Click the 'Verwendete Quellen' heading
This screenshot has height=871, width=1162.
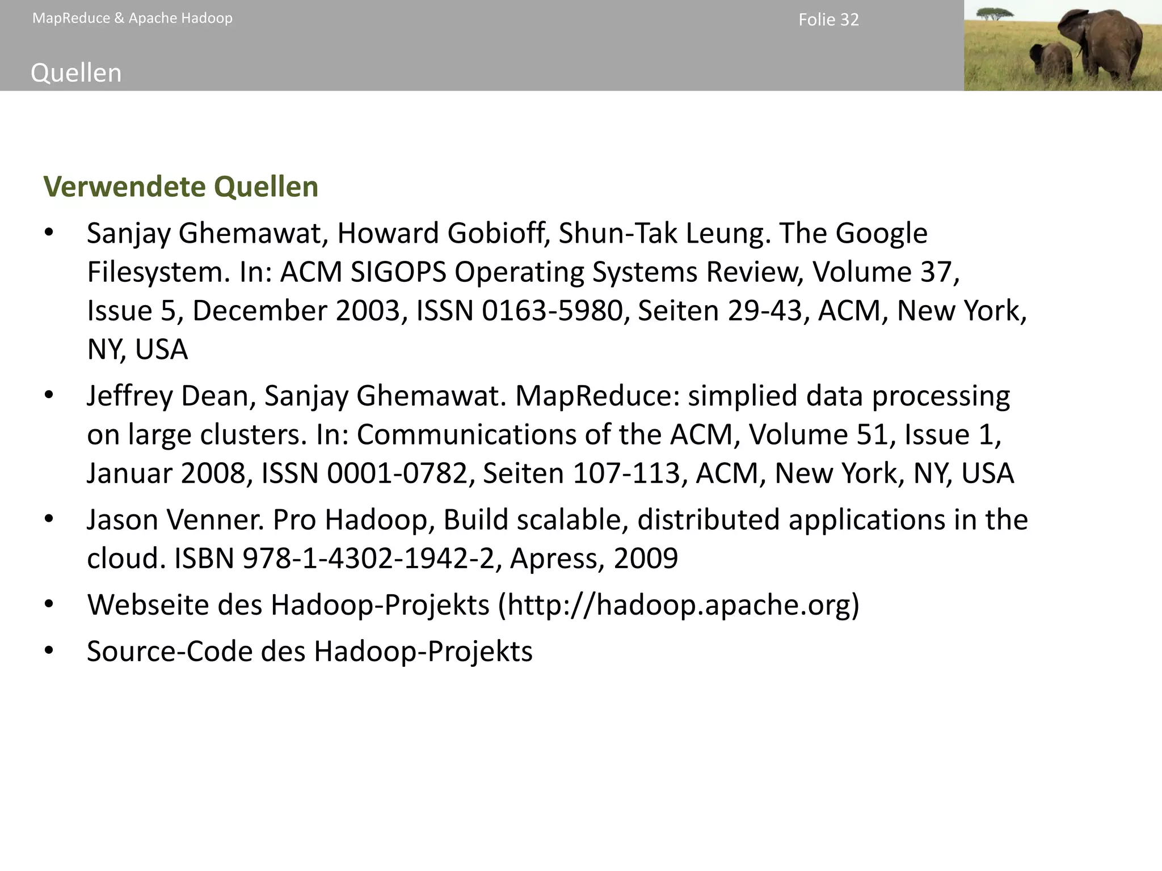[x=181, y=187]
